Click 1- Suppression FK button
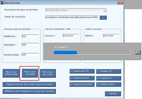The image size is (142, 99). (x=82, y=71)
